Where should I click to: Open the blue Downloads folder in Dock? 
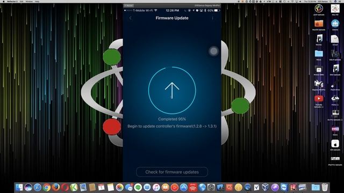(x=316, y=188)
